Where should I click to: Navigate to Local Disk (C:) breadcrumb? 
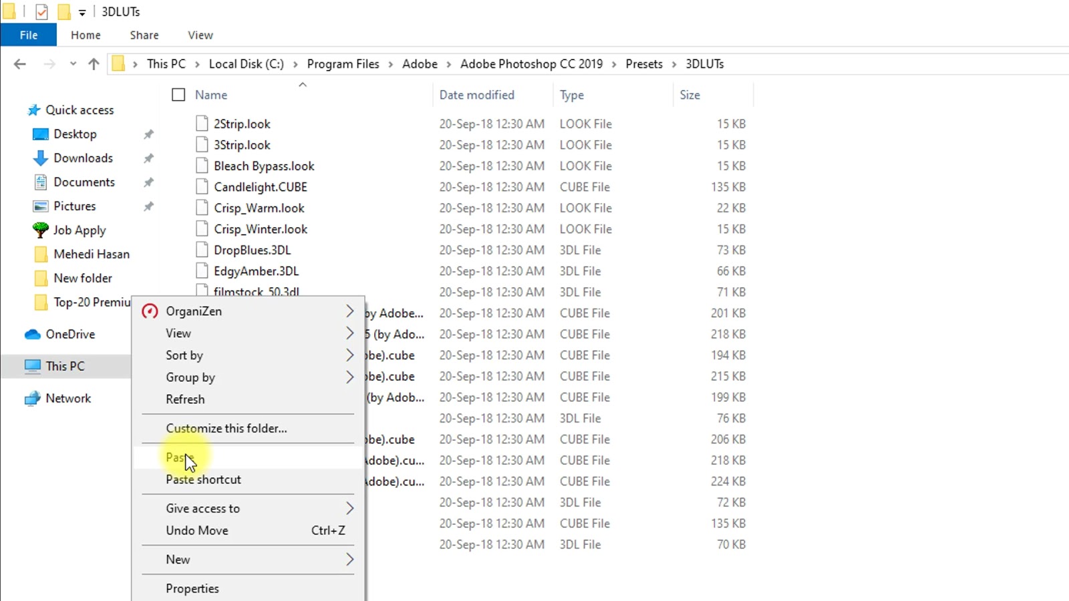(247, 64)
